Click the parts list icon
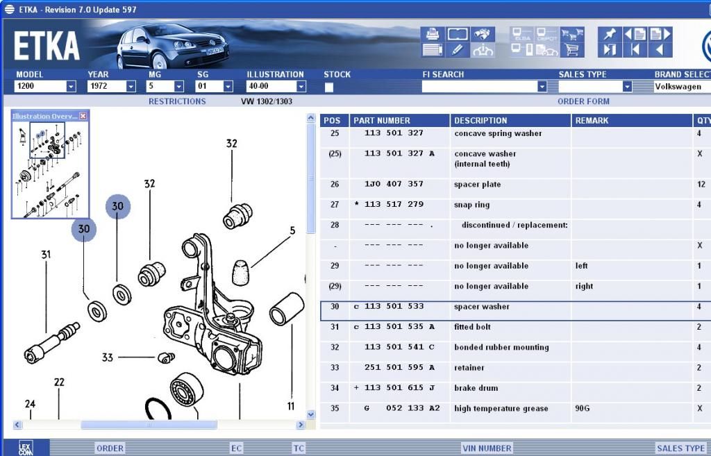The image size is (711, 456). pos(433,49)
